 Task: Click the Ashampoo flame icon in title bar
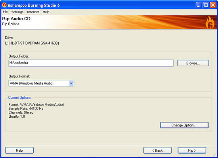tap(4, 5)
